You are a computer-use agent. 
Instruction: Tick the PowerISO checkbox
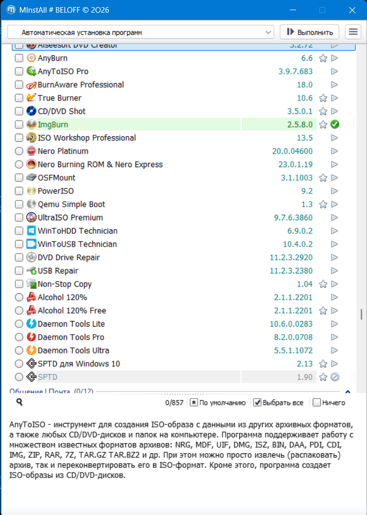click(19, 191)
